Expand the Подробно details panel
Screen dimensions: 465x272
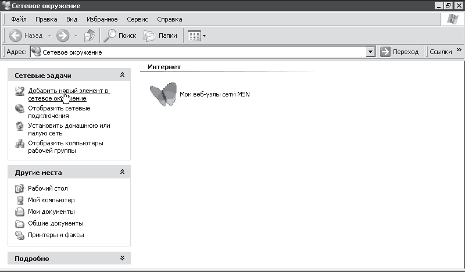[x=122, y=258]
